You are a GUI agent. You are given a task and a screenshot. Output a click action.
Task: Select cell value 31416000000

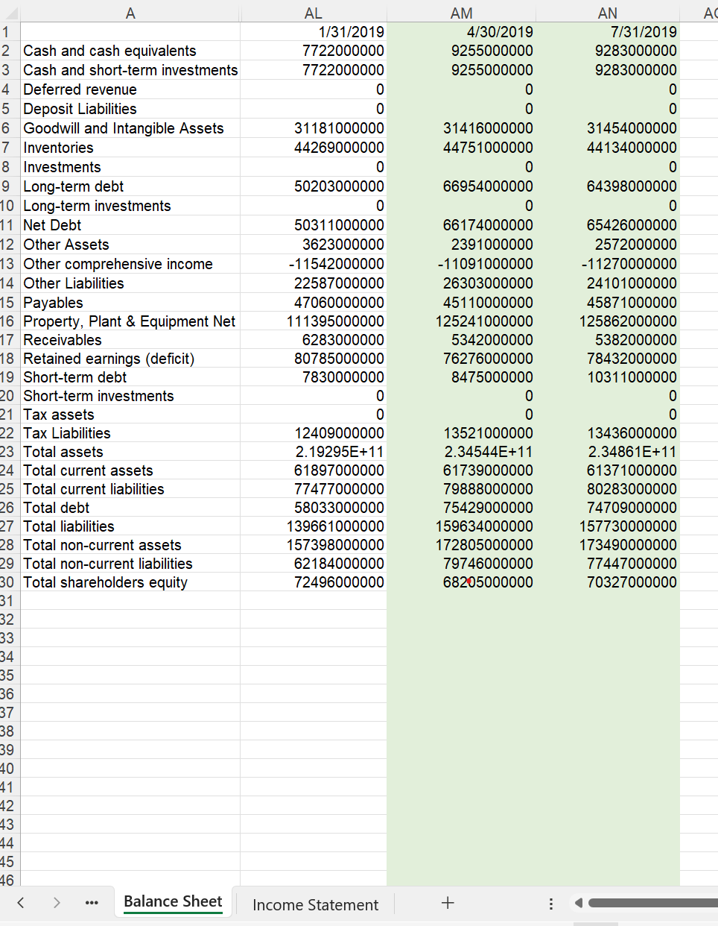[x=461, y=128]
